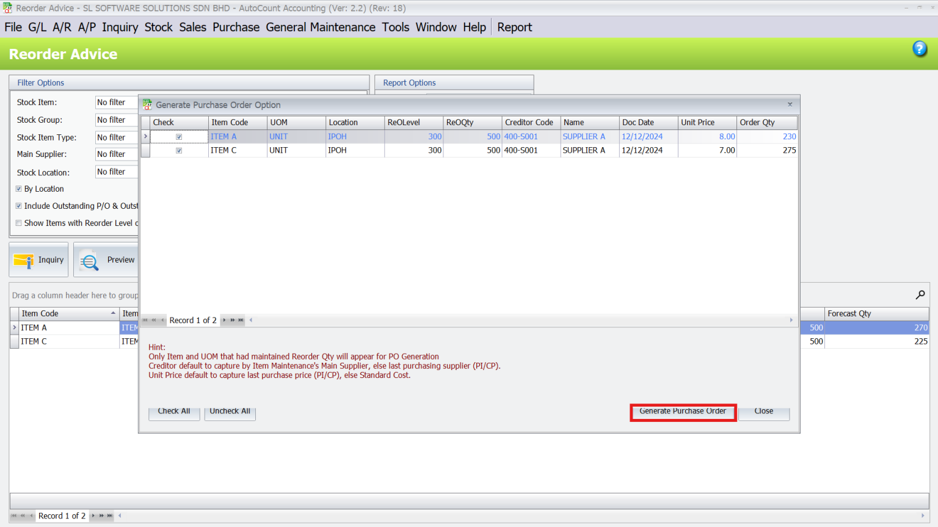Open the Stock Item filter dropdown
This screenshot has height=527, width=938.
(x=116, y=102)
